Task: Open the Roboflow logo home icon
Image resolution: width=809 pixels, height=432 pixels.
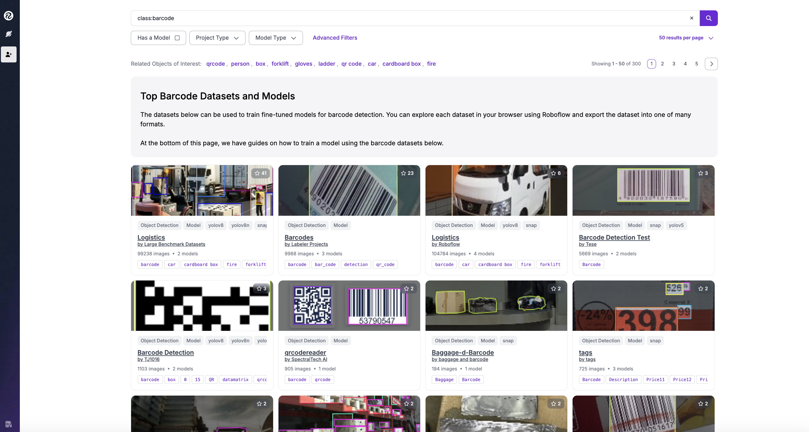Action: pyautogui.click(x=9, y=16)
